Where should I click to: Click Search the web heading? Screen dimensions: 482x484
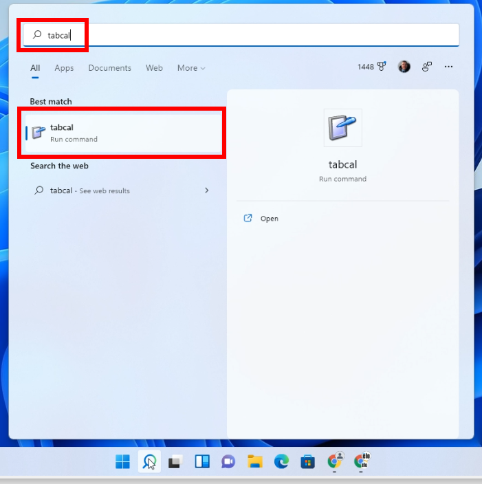[59, 166]
